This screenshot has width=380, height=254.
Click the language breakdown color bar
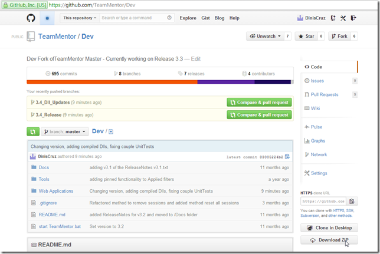click(159, 82)
